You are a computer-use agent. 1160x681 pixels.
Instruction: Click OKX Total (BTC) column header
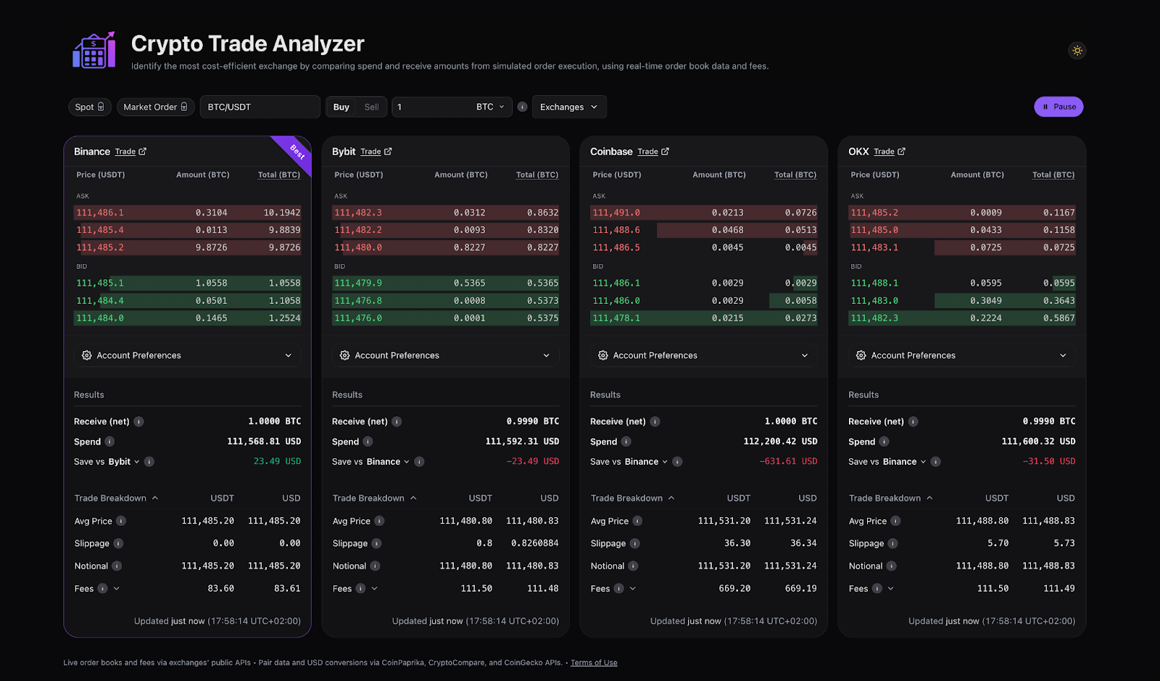click(x=1053, y=175)
